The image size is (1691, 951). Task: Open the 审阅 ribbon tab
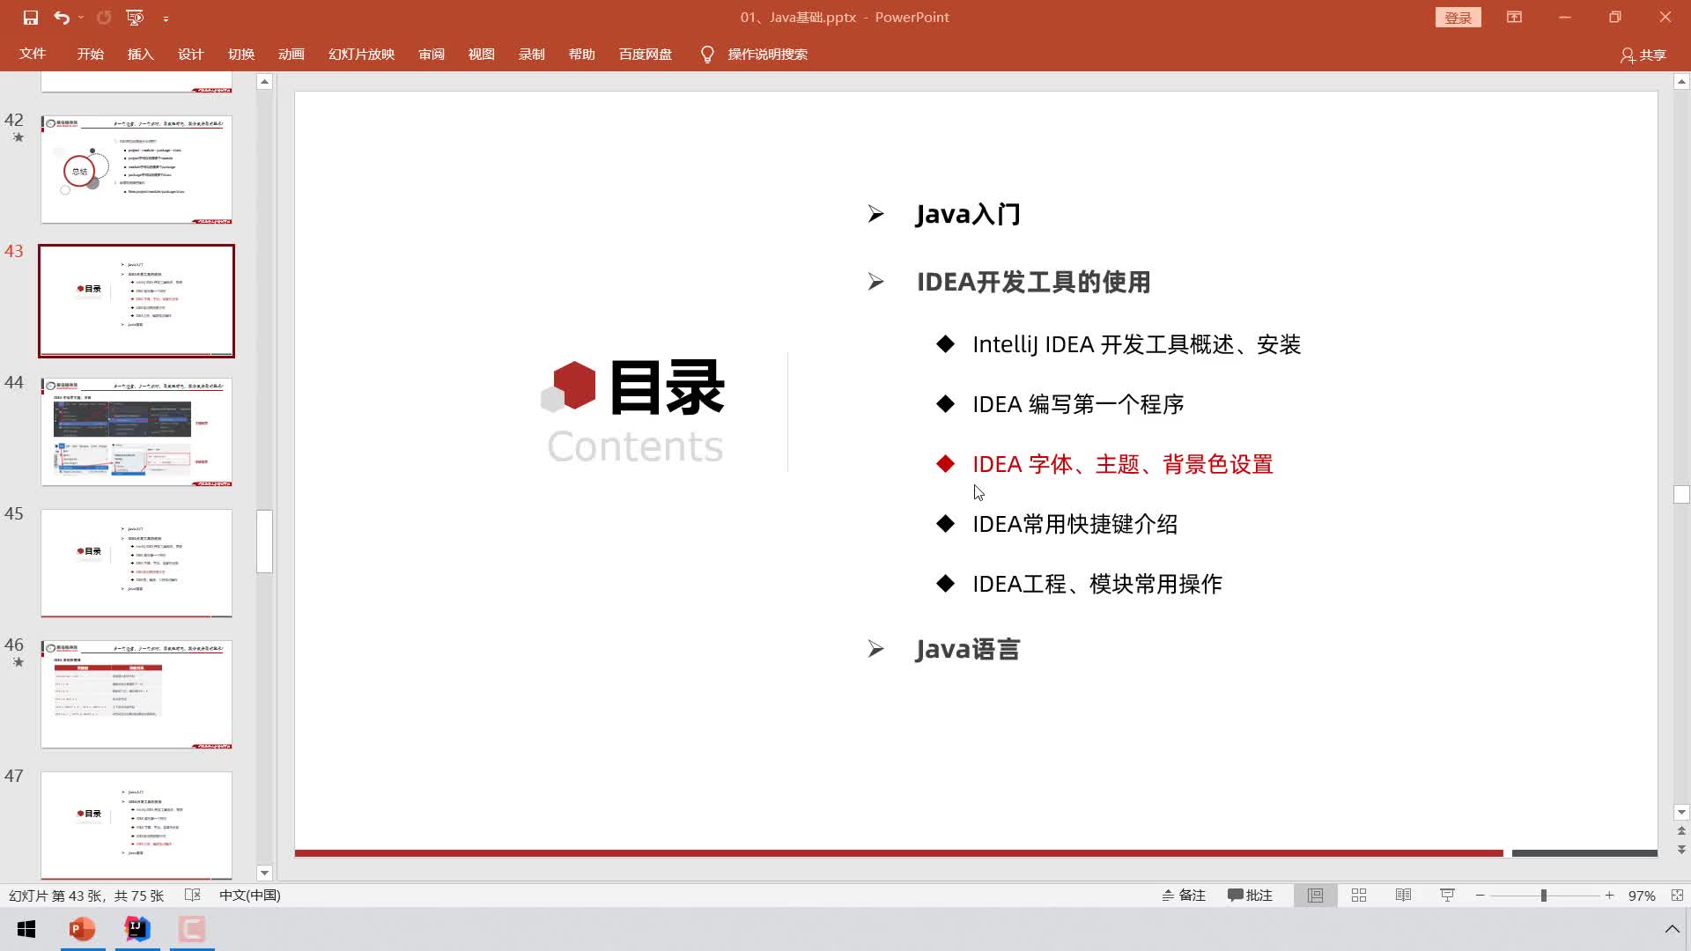click(x=431, y=54)
